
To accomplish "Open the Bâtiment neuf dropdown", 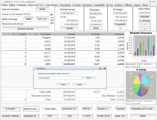I will (31, 109).
